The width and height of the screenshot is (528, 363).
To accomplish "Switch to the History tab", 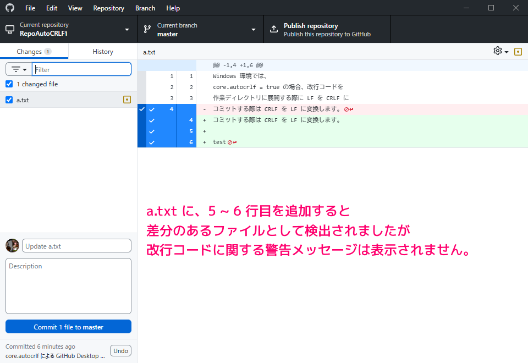I will [x=103, y=52].
